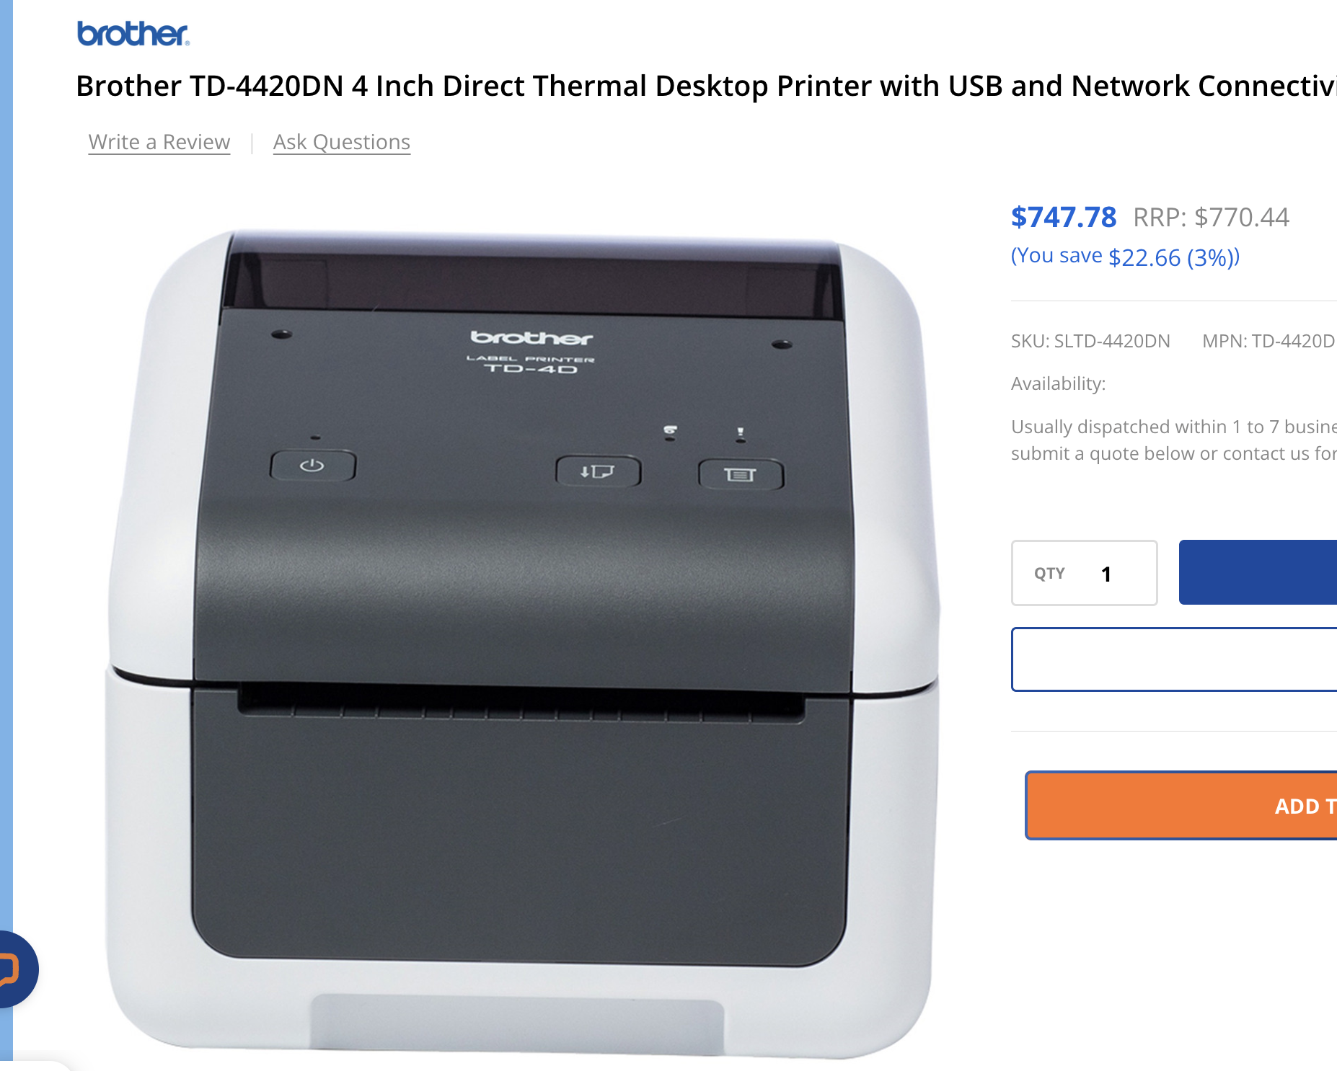Click the $747.78 sale price

pos(1064,217)
